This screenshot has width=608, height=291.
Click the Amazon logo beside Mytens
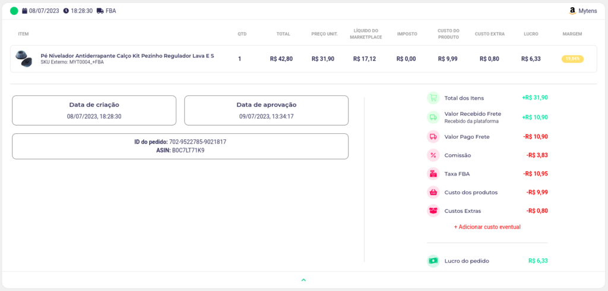[x=572, y=11]
